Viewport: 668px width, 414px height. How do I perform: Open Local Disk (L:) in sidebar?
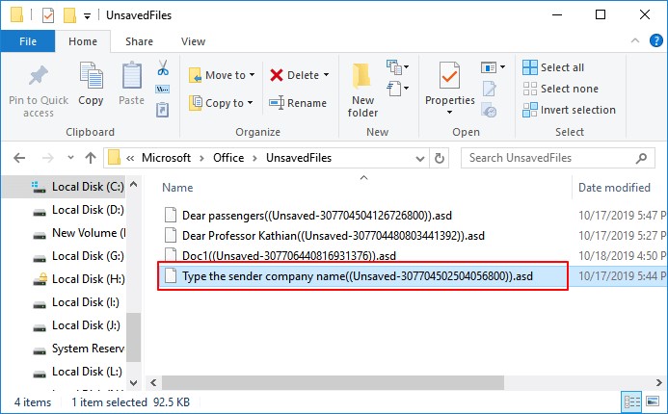tap(78, 372)
